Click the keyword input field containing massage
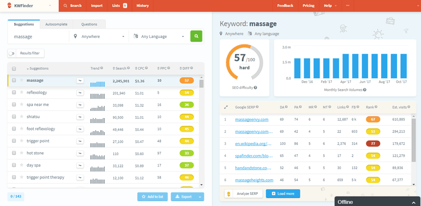Image resolution: width=421 pixels, height=206 pixels. (x=38, y=37)
